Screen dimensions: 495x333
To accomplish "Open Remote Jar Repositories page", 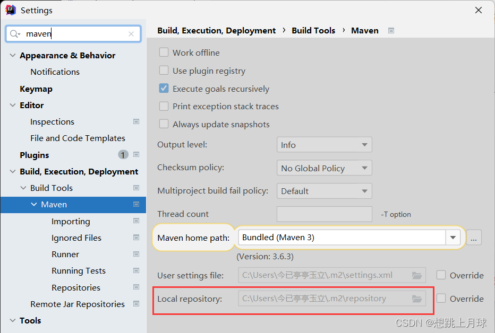I will click(78, 304).
